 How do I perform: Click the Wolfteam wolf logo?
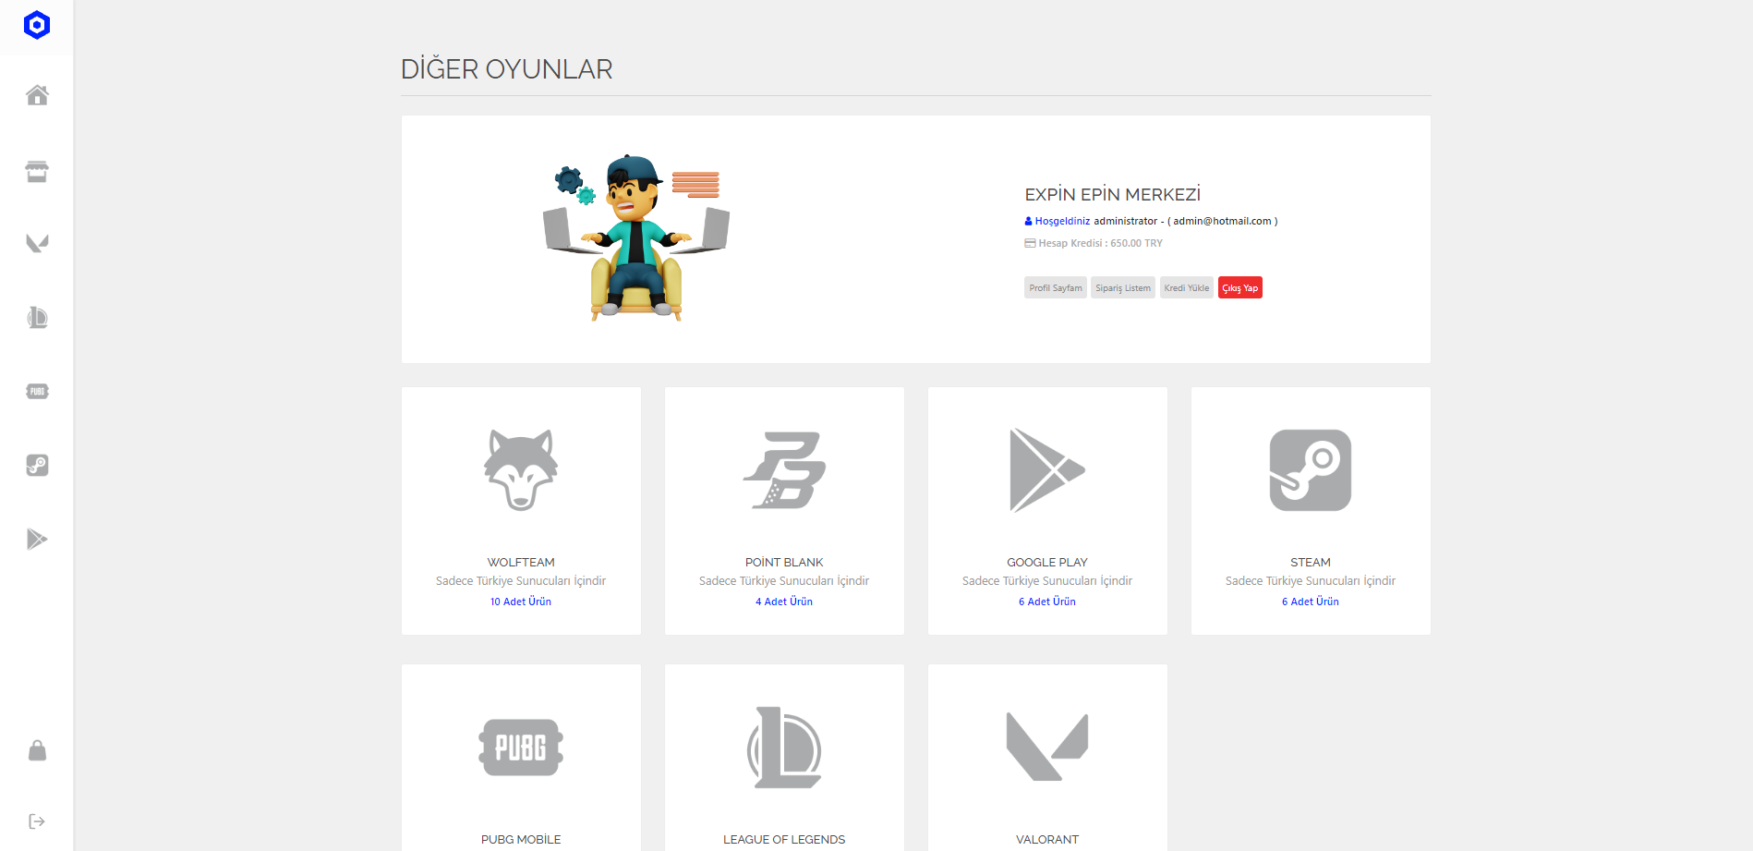click(x=521, y=470)
